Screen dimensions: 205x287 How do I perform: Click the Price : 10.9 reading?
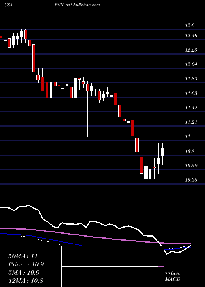click(26, 264)
